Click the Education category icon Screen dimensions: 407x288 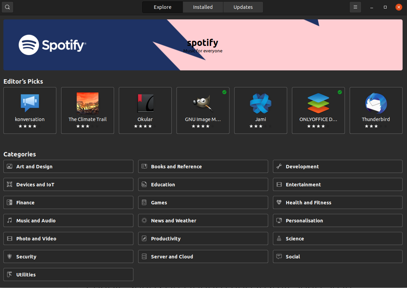(x=144, y=184)
